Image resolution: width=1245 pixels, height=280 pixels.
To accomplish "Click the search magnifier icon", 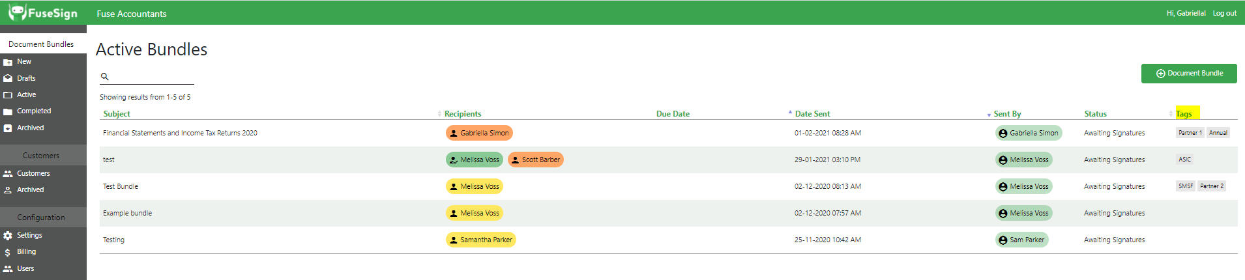I will click(x=104, y=77).
